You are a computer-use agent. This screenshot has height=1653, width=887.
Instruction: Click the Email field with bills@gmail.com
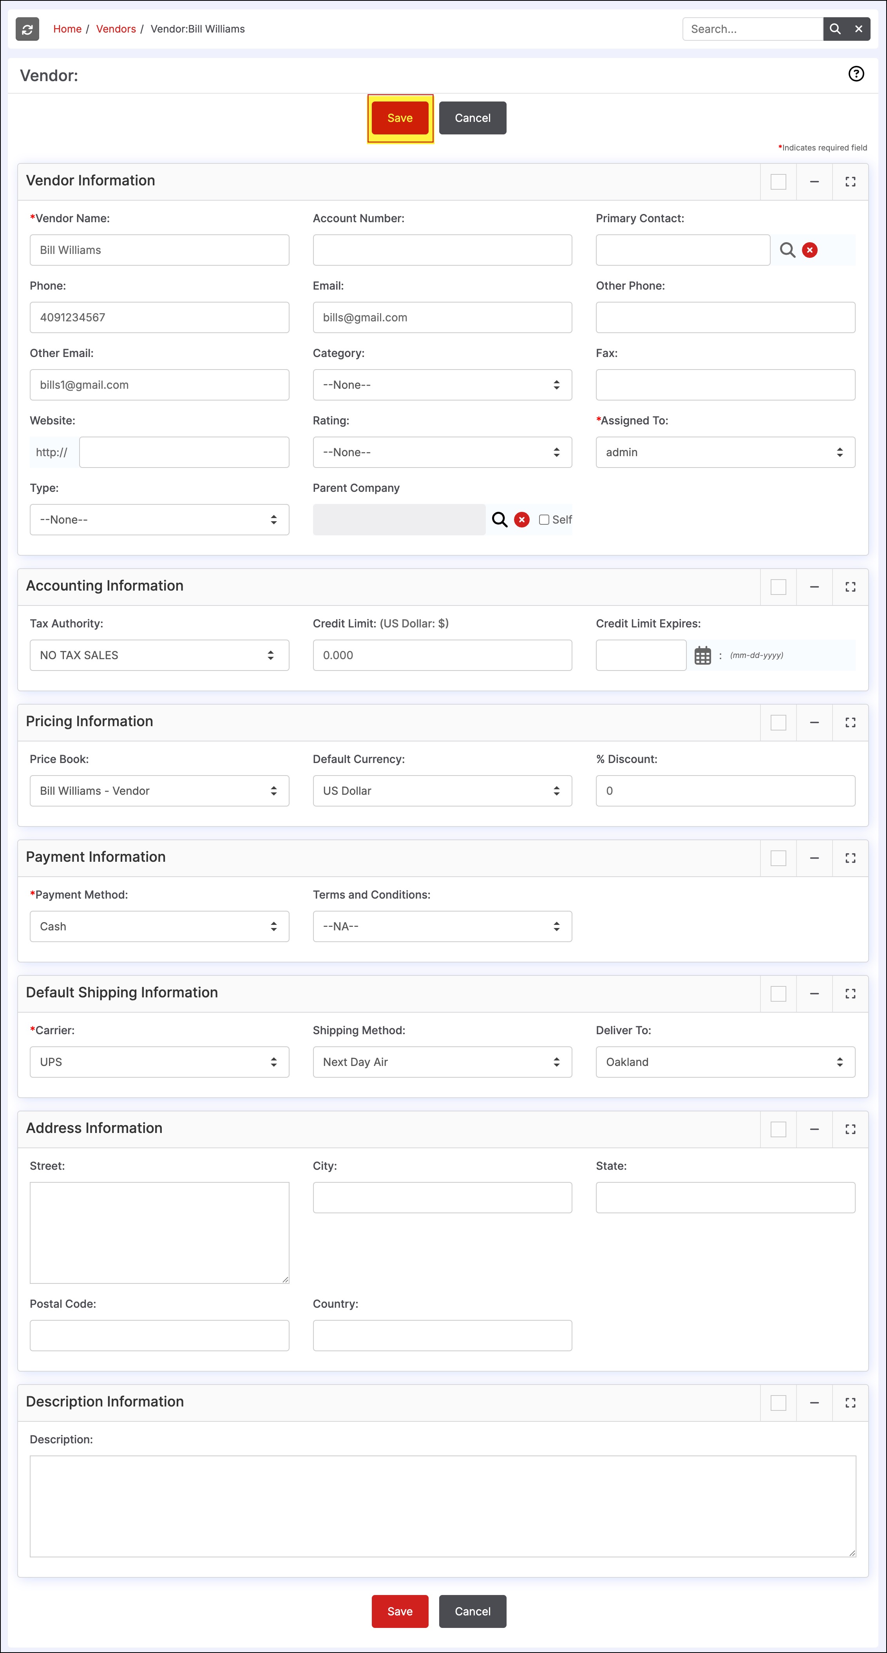(x=442, y=318)
